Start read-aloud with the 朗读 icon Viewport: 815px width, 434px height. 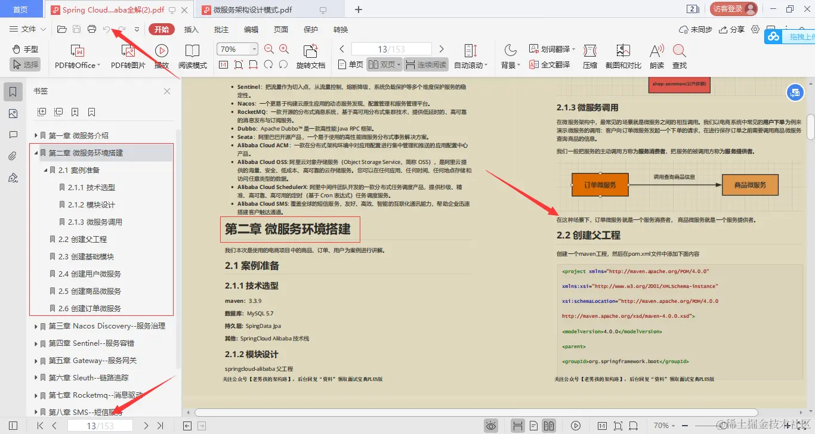(x=656, y=56)
